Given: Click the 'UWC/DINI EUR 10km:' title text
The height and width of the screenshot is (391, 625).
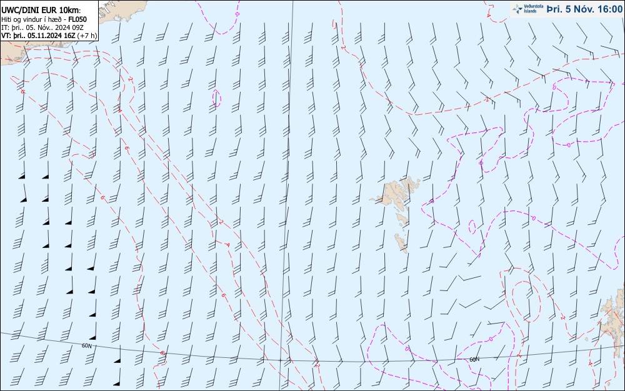Looking at the screenshot, I should tap(41, 11).
